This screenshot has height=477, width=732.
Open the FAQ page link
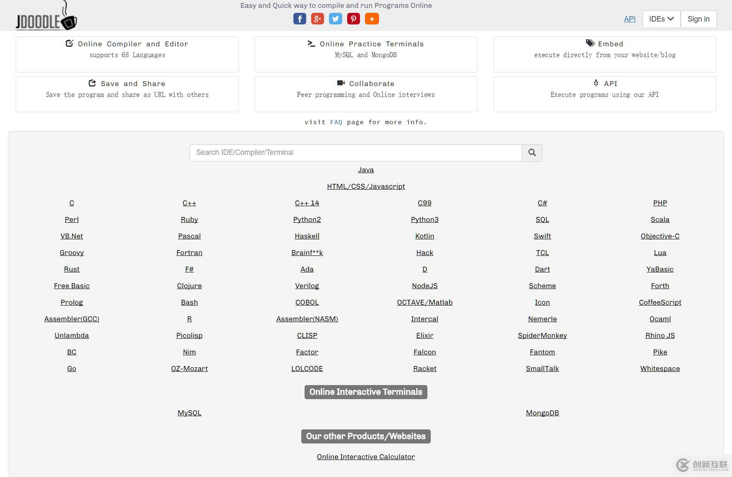[x=336, y=122]
